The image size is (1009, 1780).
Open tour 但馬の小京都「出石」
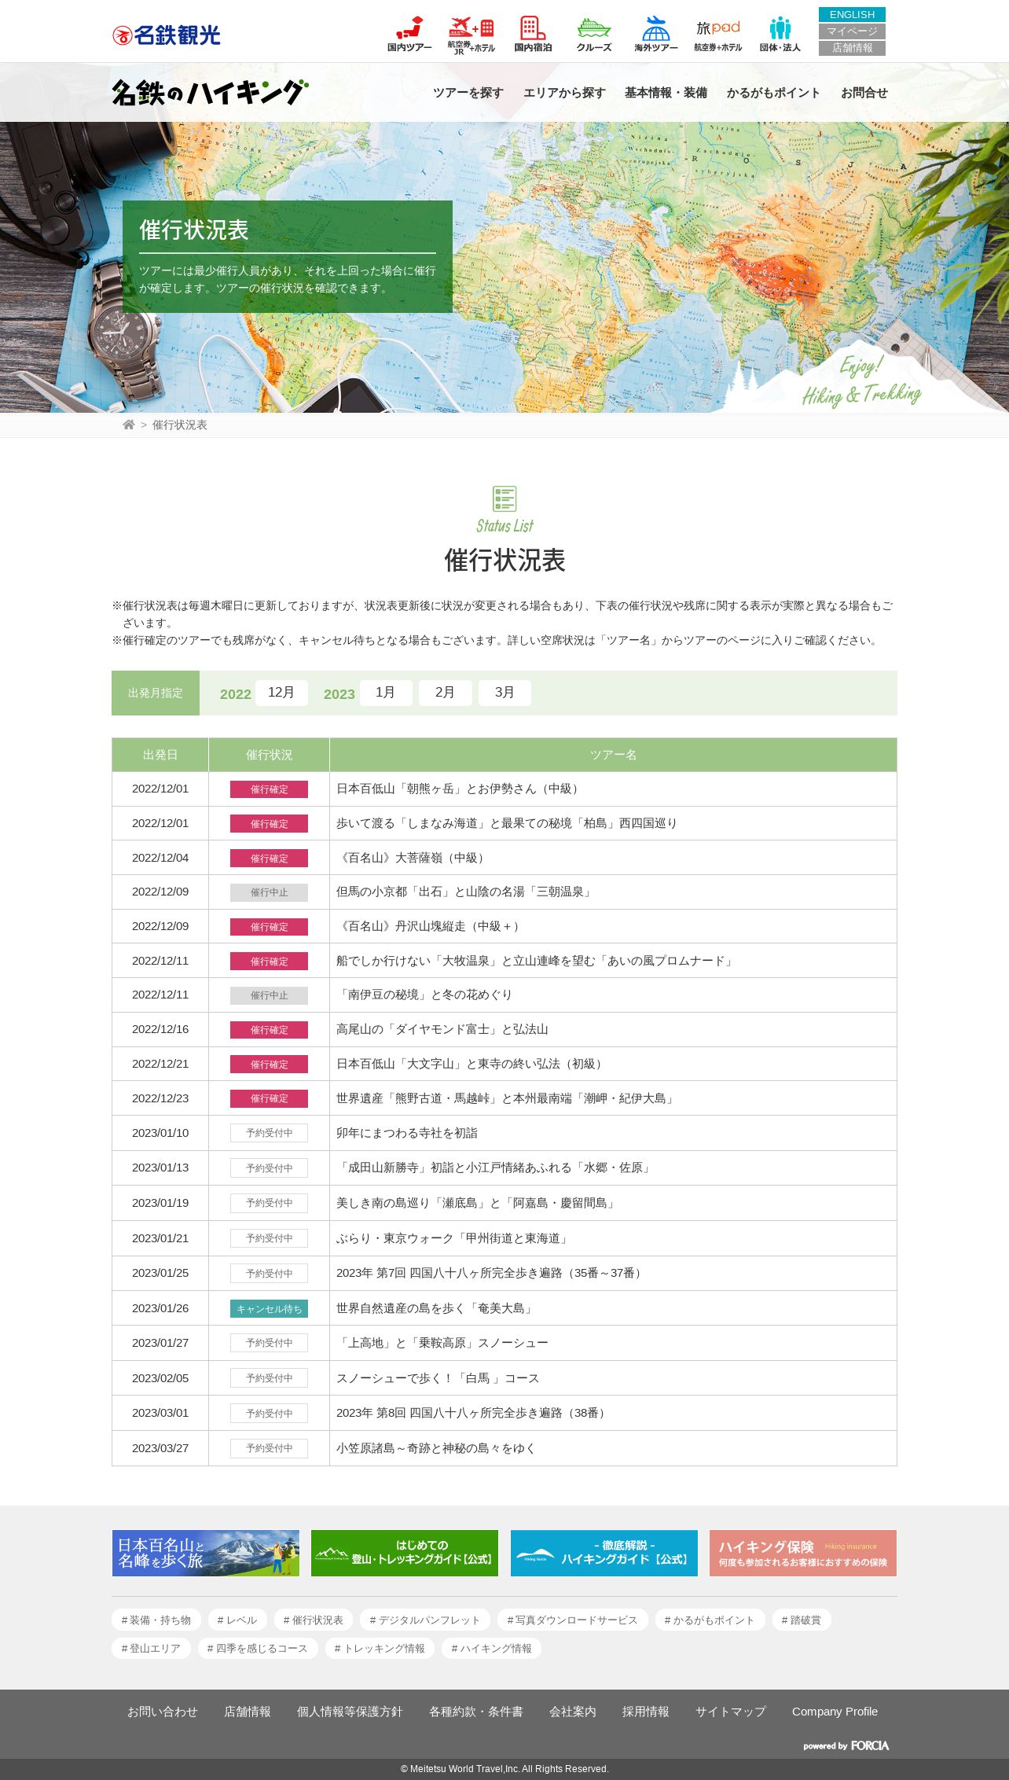pos(465,892)
